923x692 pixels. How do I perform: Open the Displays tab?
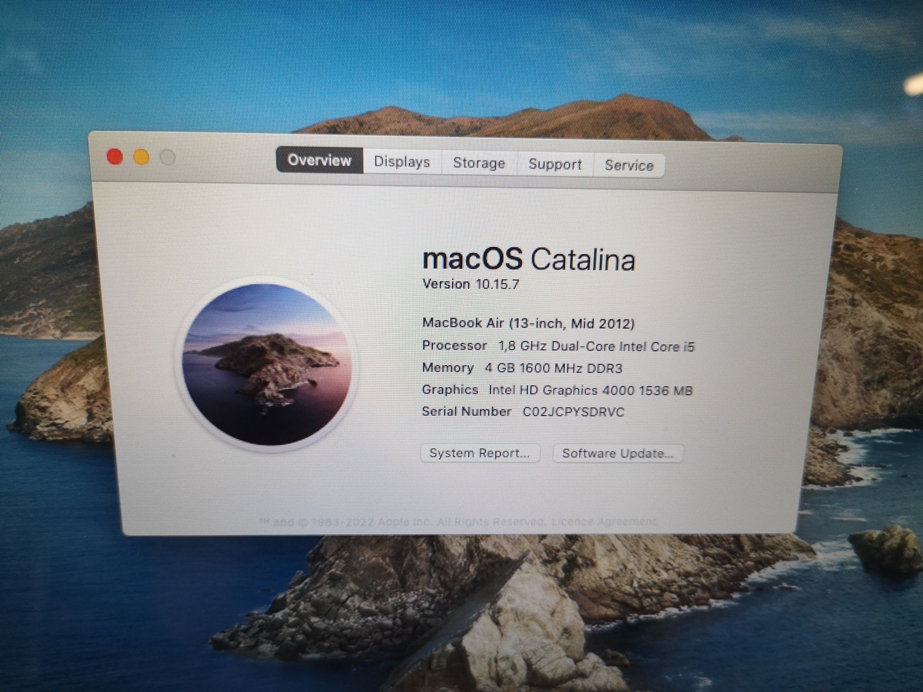402,162
